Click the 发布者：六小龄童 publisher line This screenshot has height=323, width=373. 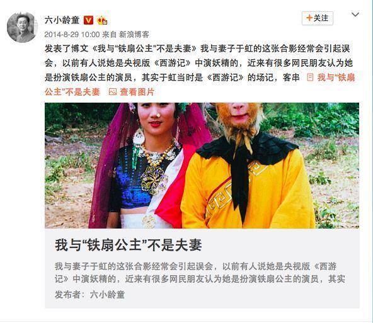(x=89, y=295)
